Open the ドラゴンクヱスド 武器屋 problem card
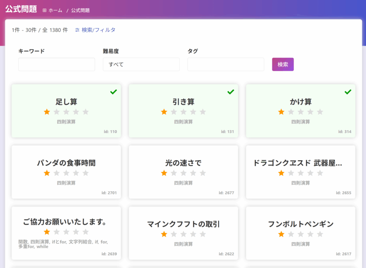The height and width of the screenshot is (268, 366). pos(297,163)
